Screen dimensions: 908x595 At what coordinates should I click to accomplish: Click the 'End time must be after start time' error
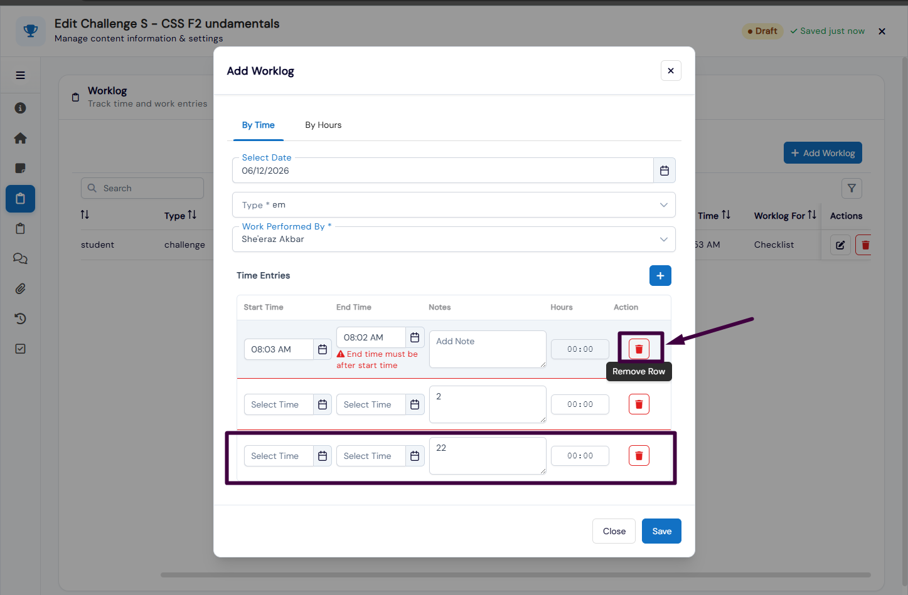click(377, 360)
